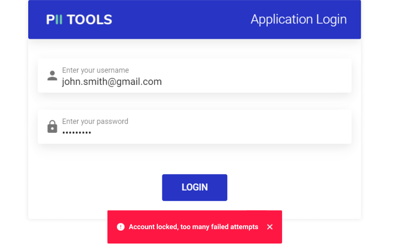Focus the username input field
Image resolution: width=396 pixels, height=248 pixels.
(x=195, y=76)
